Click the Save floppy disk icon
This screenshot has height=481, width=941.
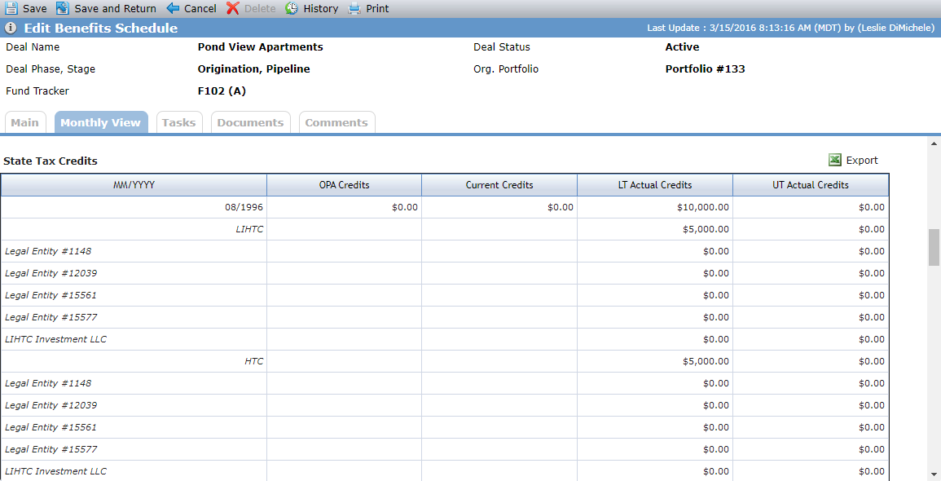(x=11, y=8)
